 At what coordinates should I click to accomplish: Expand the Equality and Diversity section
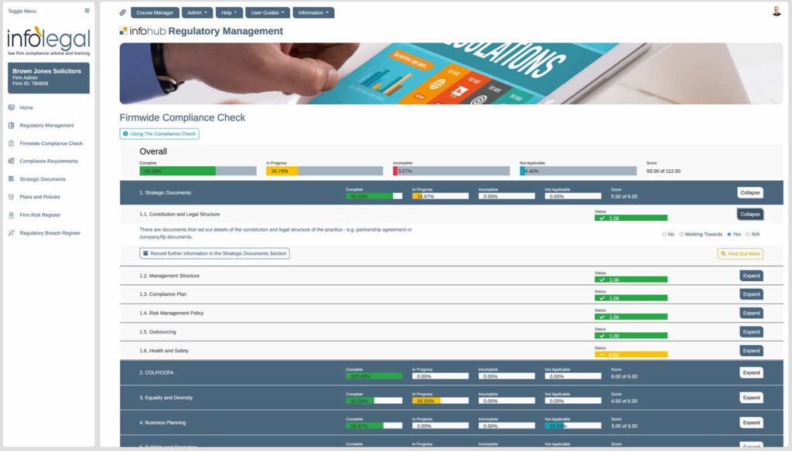coord(750,397)
